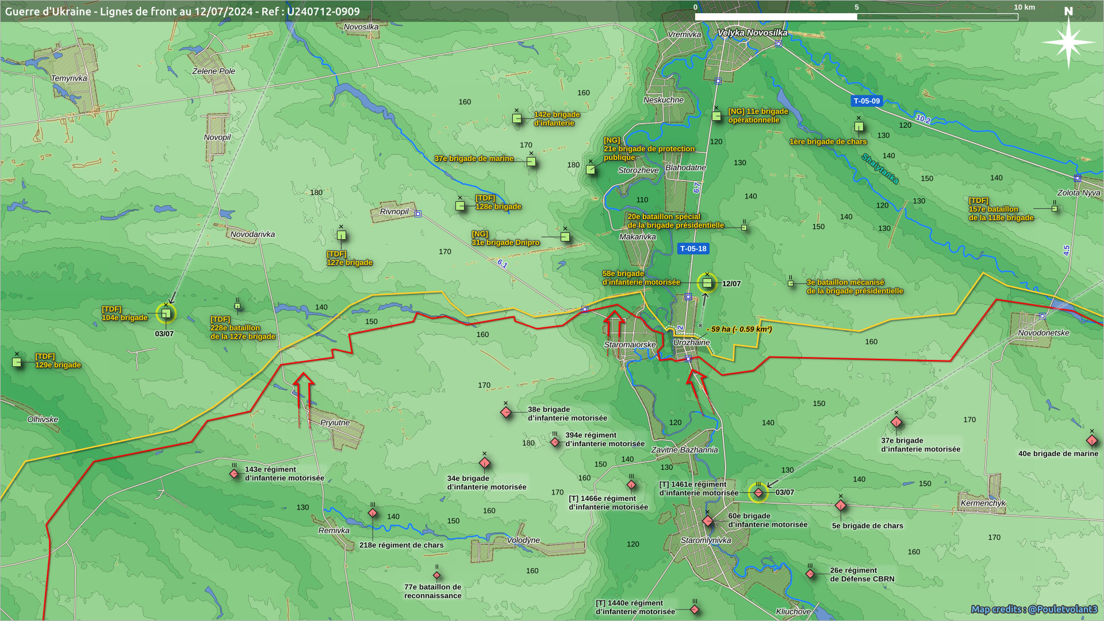Click the 142e brigade d'infanterie unit marker
The height and width of the screenshot is (621, 1104).
click(x=517, y=119)
